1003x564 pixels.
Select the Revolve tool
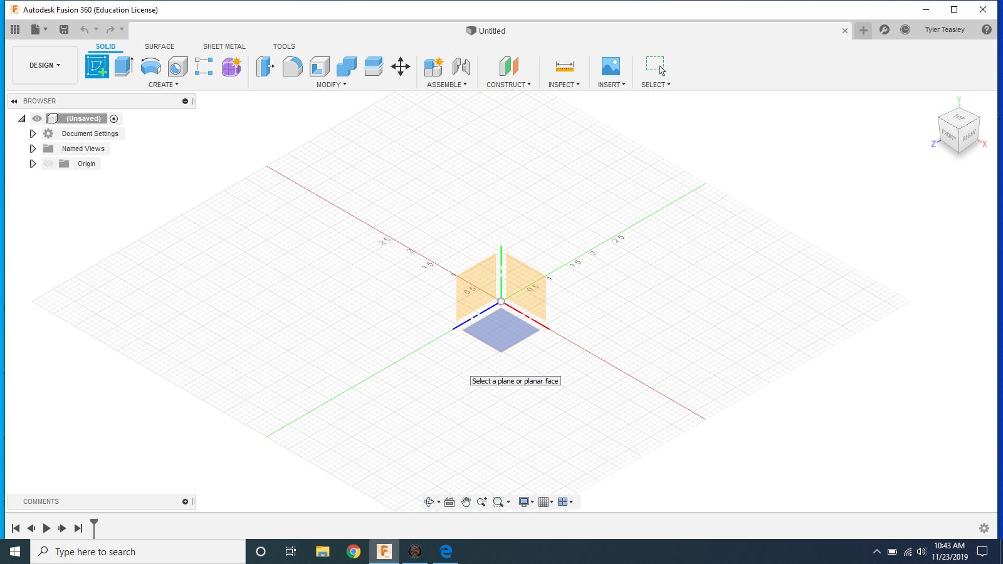pyautogui.click(x=150, y=66)
